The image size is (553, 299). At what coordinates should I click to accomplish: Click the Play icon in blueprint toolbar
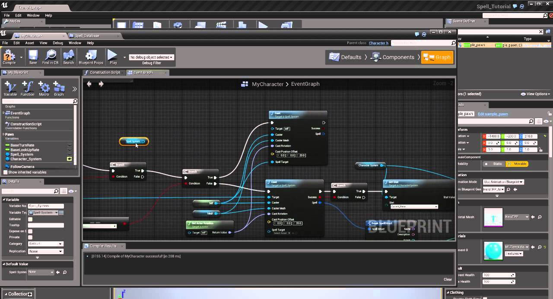113,57
